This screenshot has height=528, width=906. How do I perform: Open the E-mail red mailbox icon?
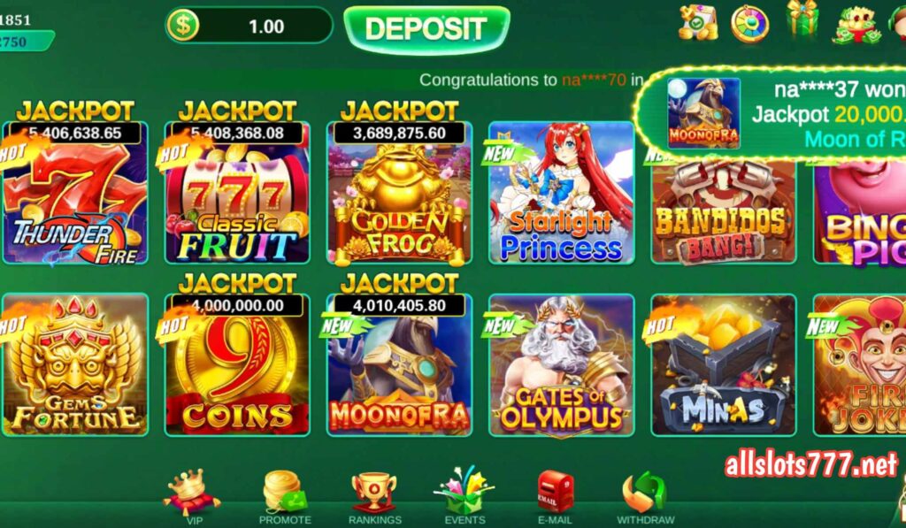click(x=555, y=493)
